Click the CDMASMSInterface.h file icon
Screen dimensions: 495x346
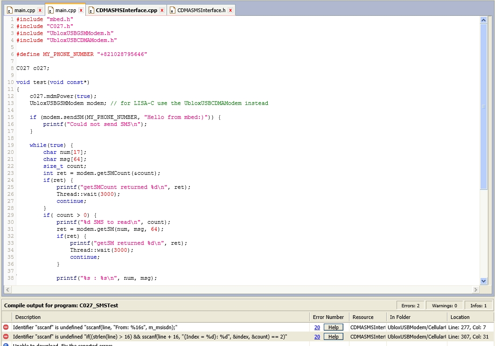(x=172, y=10)
